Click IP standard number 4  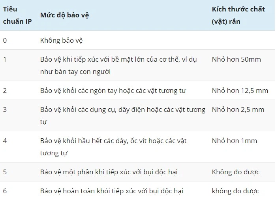[x=5, y=141]
